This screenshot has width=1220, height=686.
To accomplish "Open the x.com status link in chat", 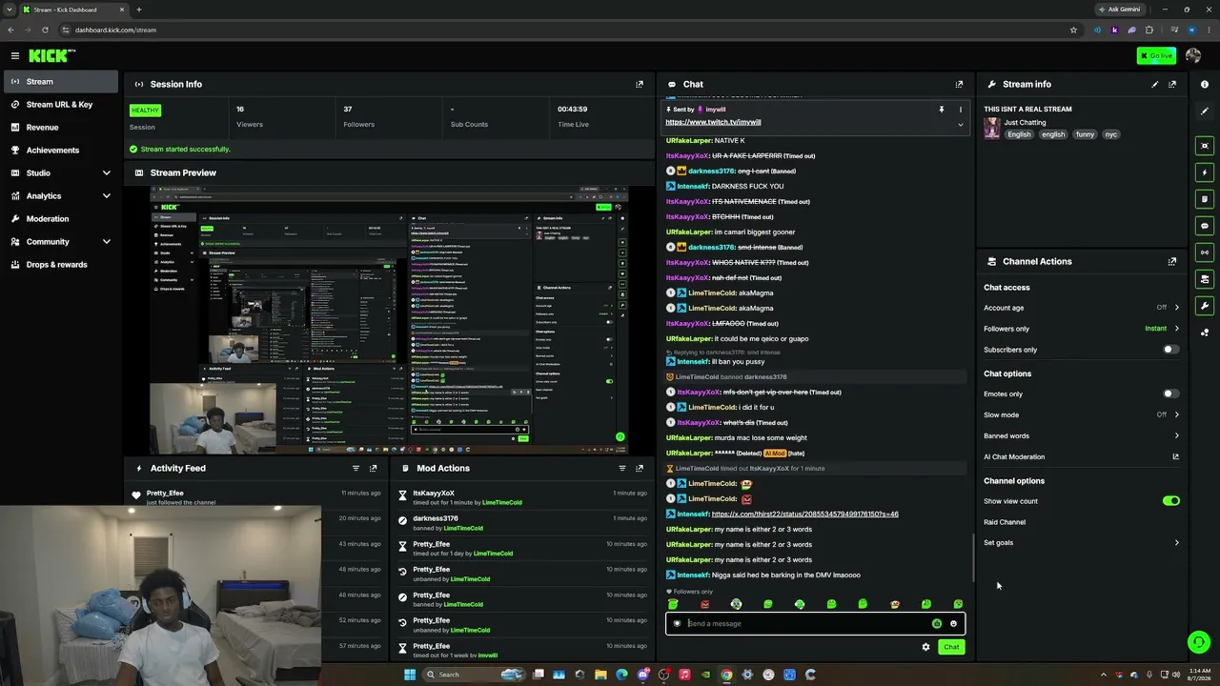I will (805, 514).
